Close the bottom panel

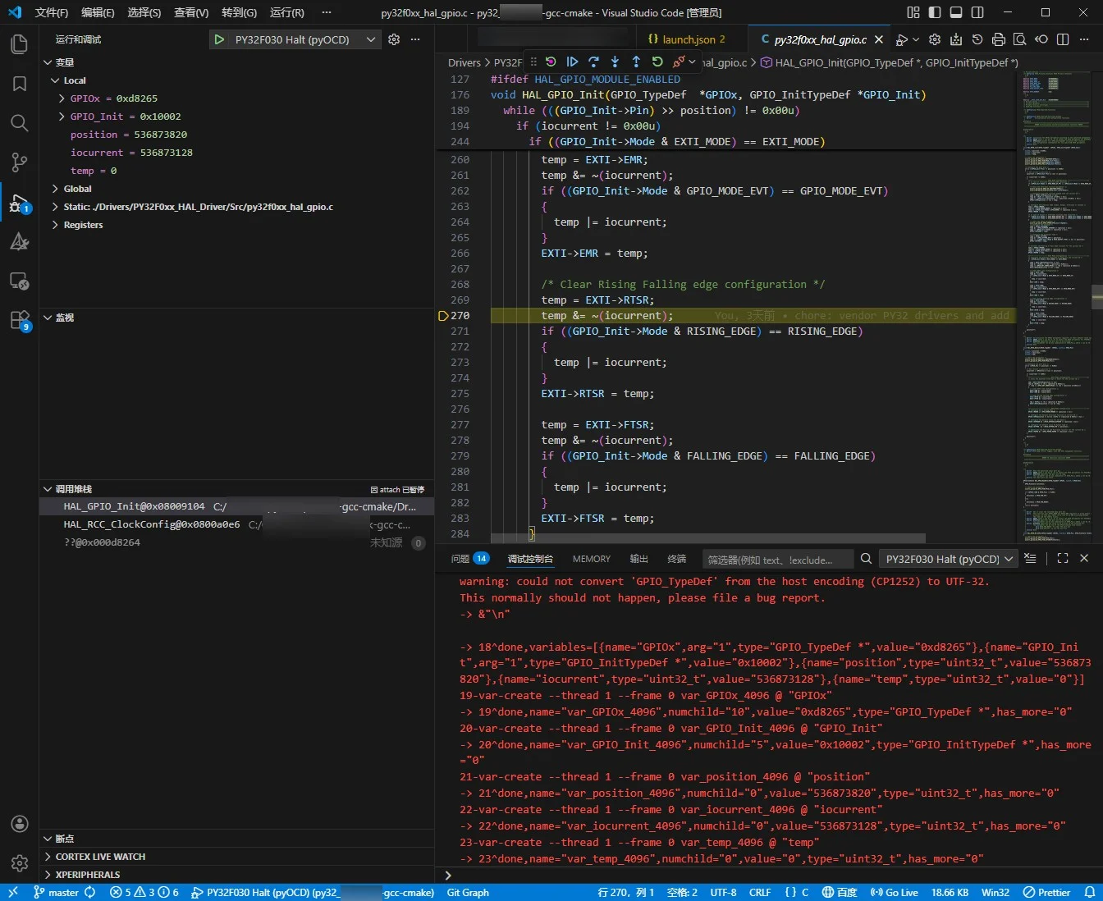coord(1084,558)
